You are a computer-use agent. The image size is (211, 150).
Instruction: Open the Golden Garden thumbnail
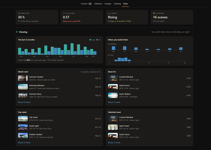click(x=23, y=136)
